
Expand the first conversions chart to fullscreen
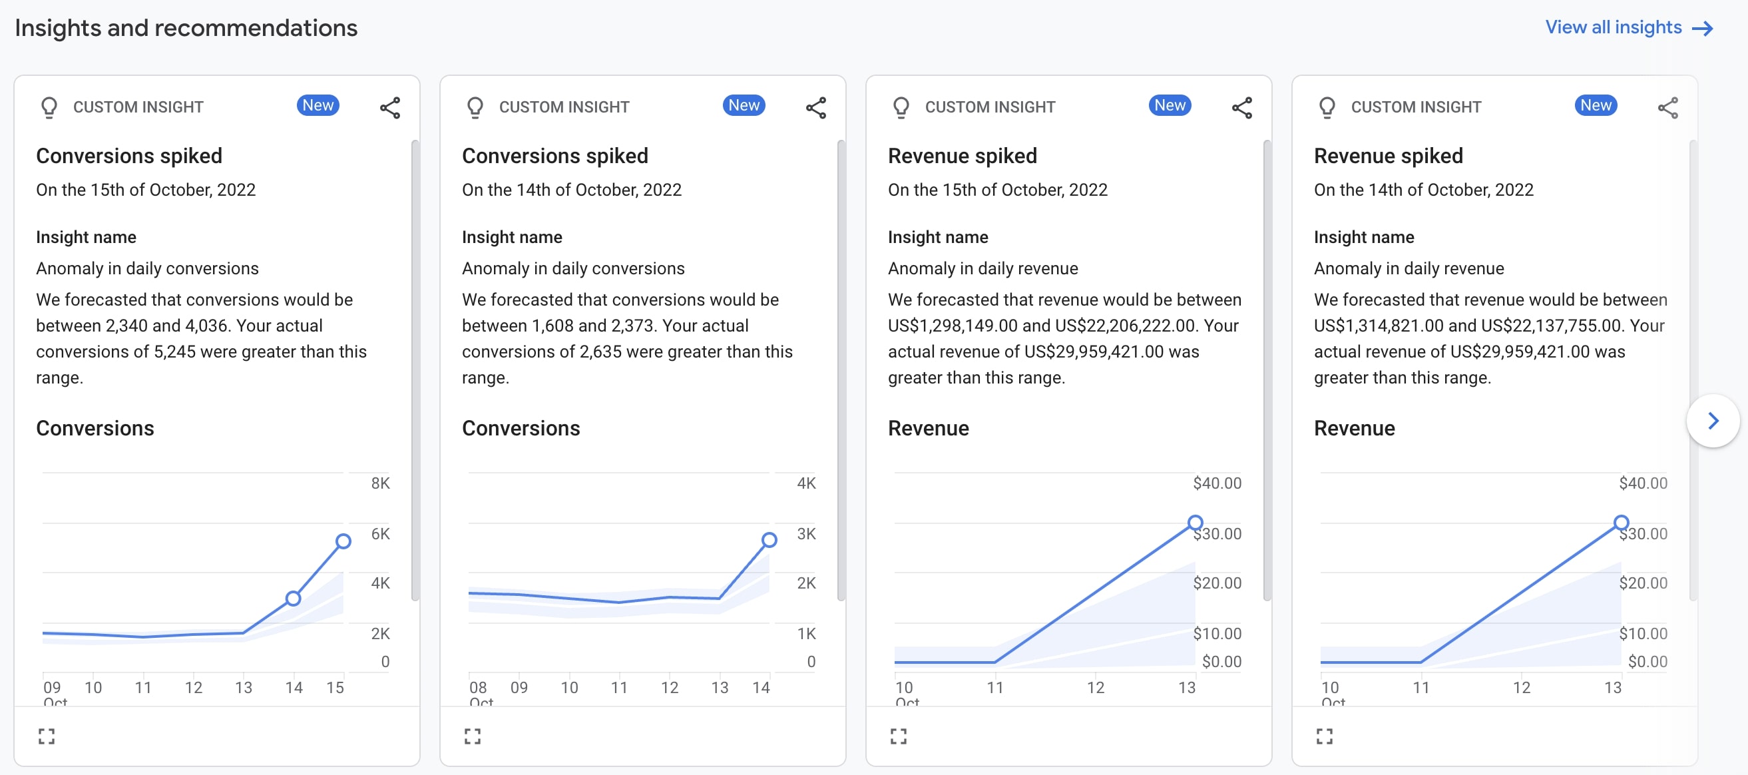tap(46, 735)
